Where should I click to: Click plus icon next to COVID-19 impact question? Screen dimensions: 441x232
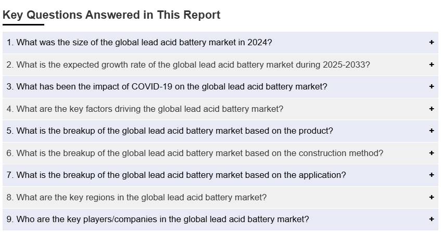(x=431, y=87)
